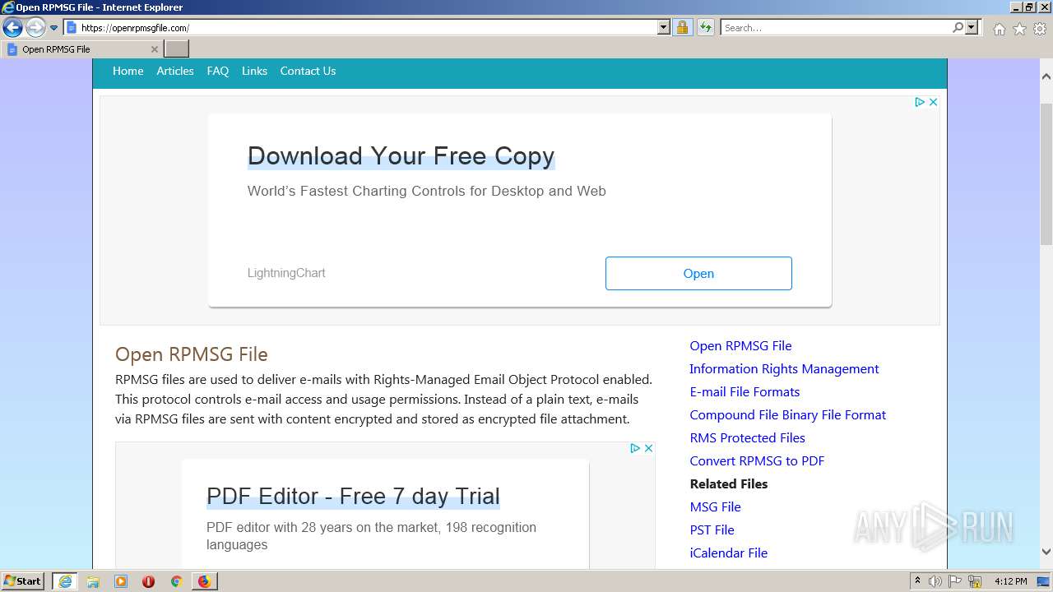
Task: Open Information Rights Management link
Action: tap(784, 369)
